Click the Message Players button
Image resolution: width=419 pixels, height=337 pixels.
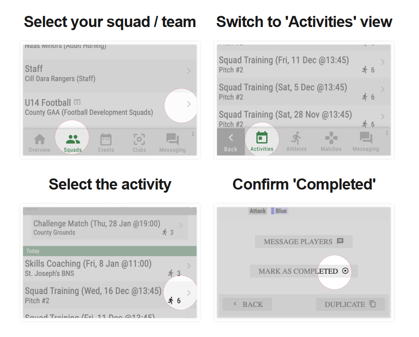303,242
